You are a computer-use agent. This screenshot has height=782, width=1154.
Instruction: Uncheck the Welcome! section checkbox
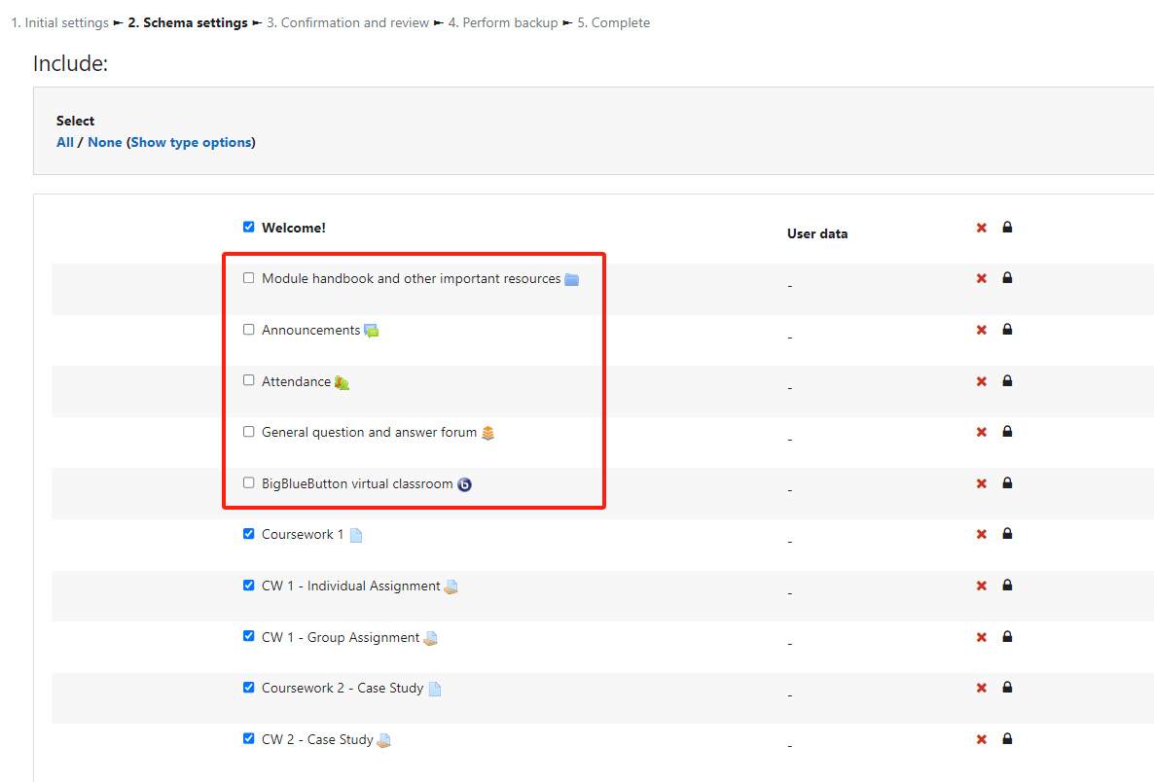(x=249, y=227)
